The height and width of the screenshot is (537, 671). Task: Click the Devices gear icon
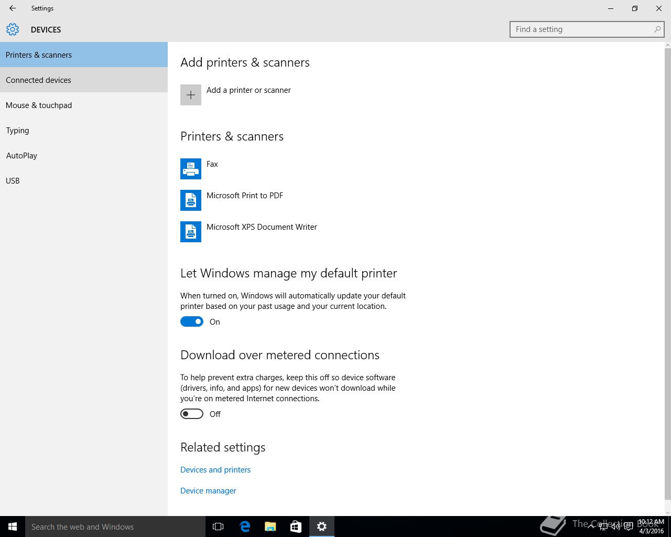point(13,29)
